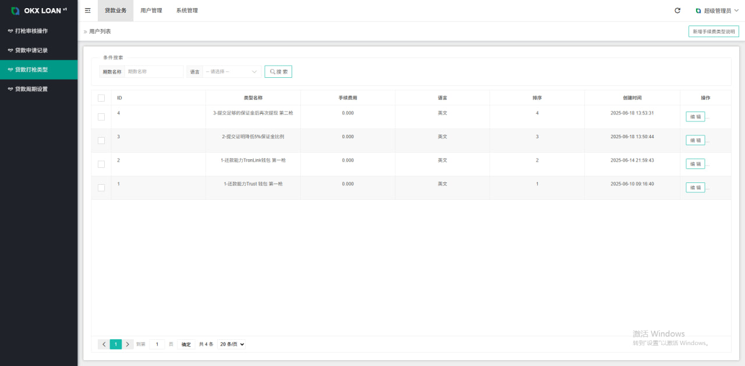Screen dimensions: 745x366
Task: Toggle the select-all checkbox in table header
Action: (x=101, y=98)
